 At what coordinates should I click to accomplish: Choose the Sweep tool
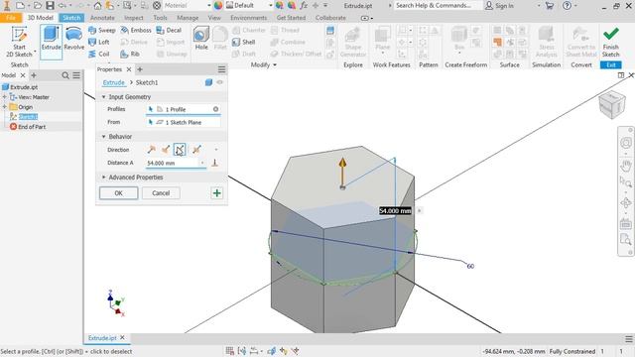point(102,31)
